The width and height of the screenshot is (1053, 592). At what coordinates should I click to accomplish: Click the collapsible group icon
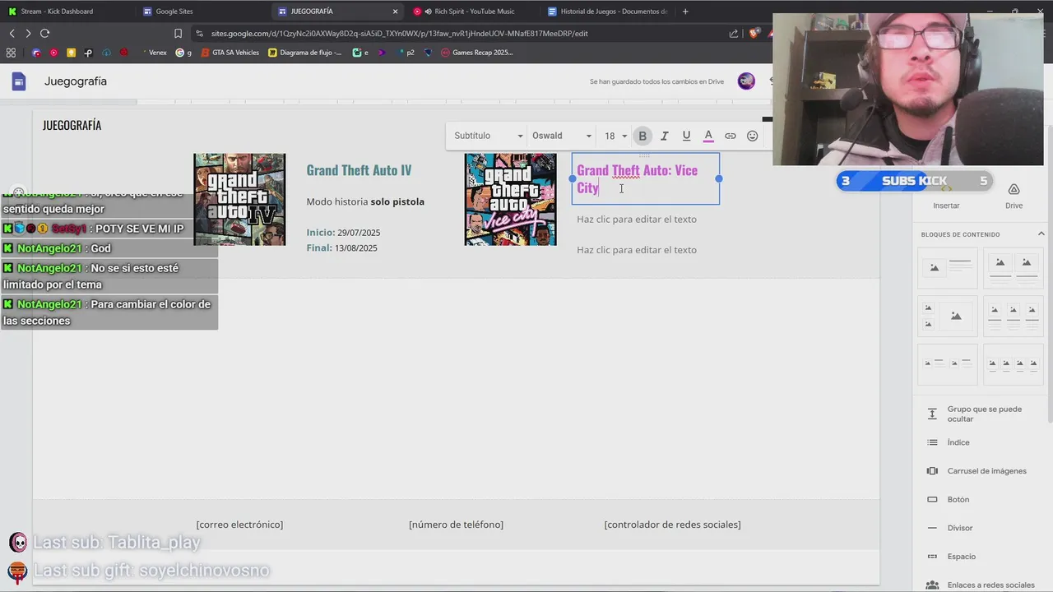[x=932, y=414]
